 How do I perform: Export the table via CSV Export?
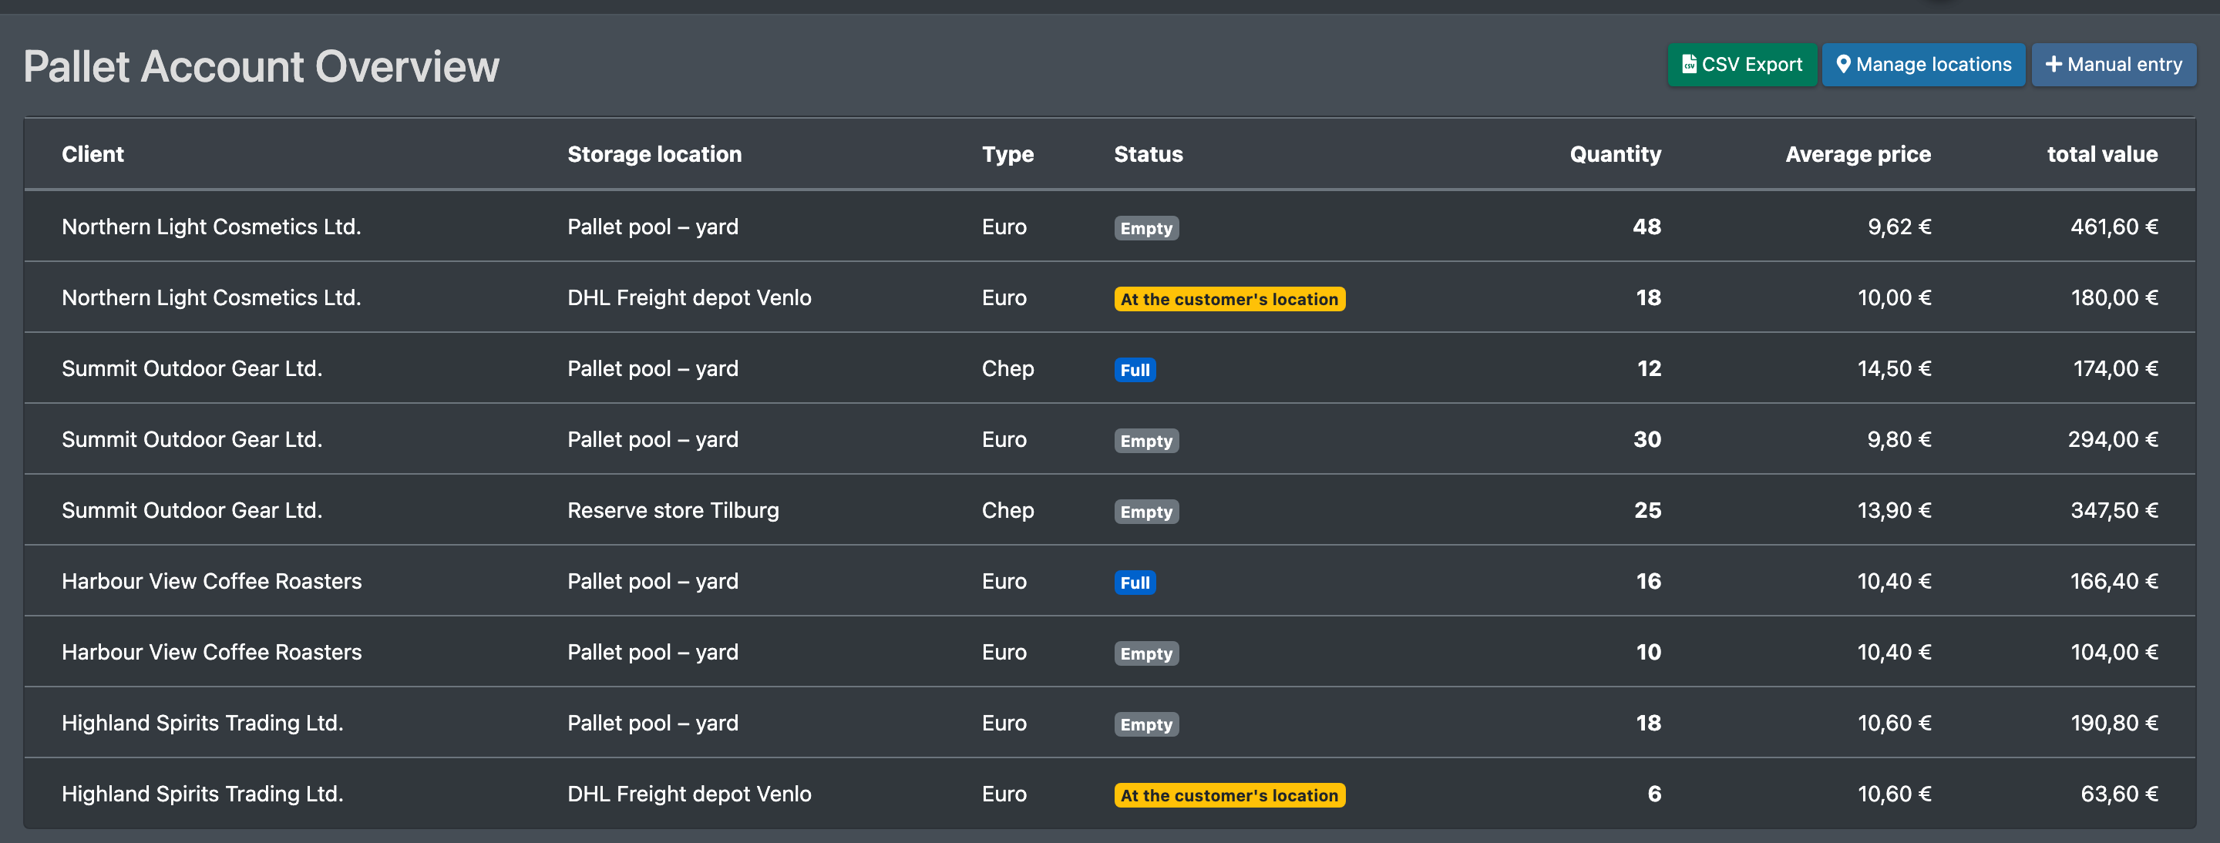tap(1742, 65)
